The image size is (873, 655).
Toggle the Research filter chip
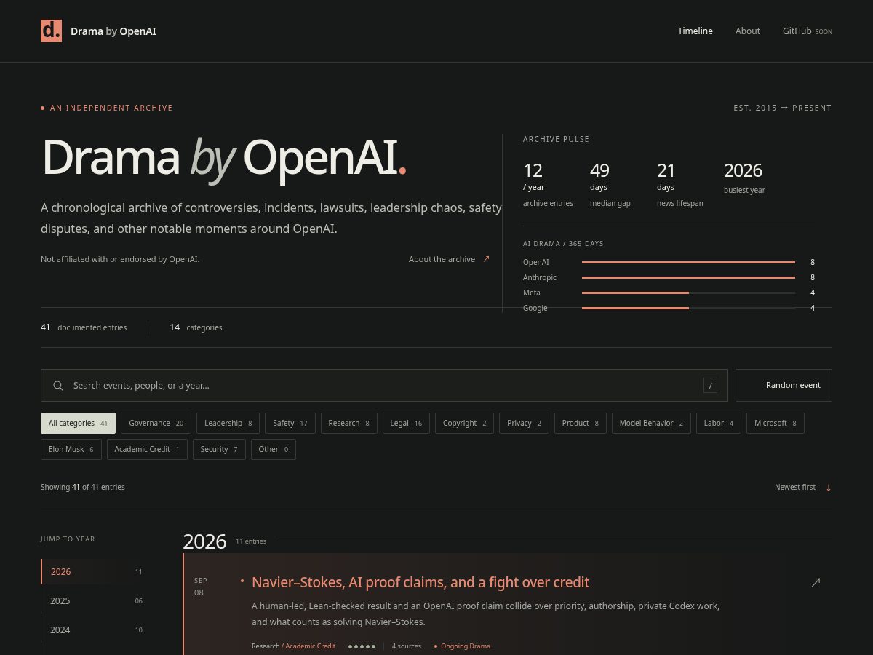coord(348,424)
